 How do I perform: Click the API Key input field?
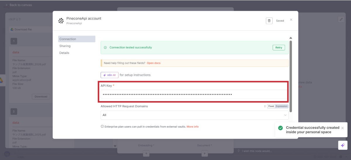point(195,94)
